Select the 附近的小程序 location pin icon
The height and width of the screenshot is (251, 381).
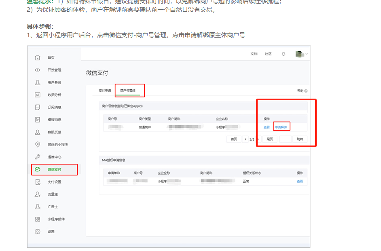click(x=38, y=144)
